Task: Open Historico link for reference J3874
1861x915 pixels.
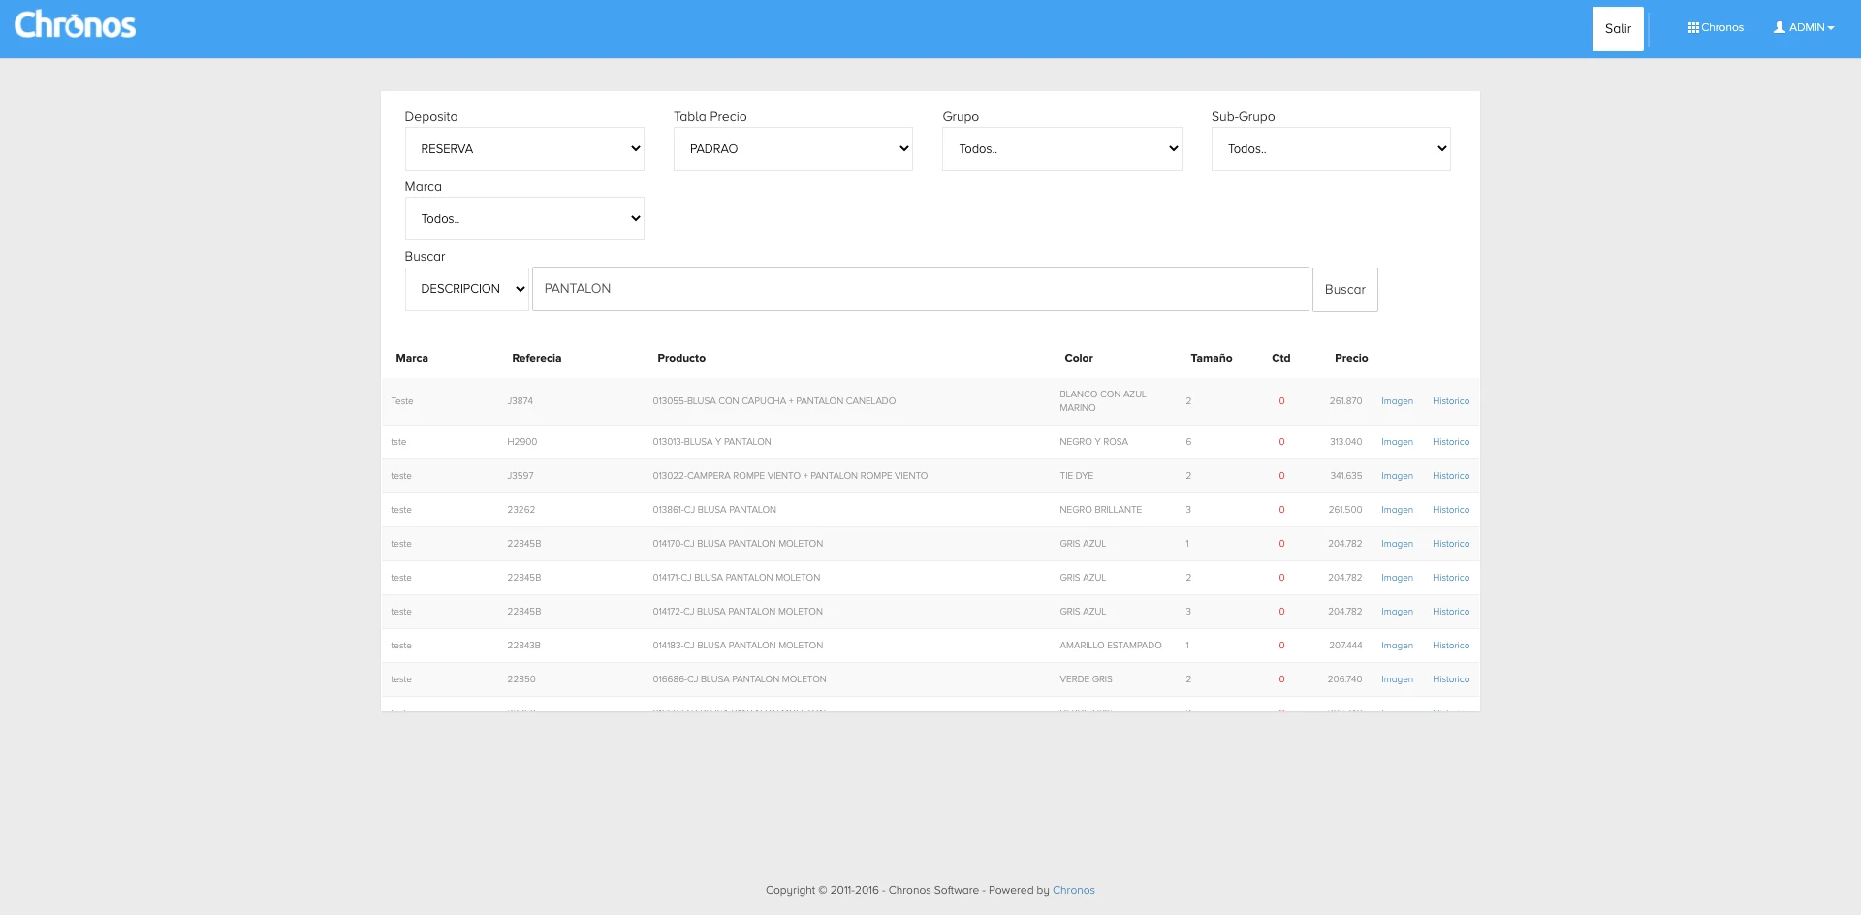Action: [x=1451, y=401]
